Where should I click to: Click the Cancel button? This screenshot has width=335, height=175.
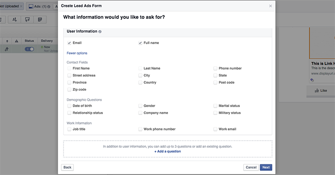[251, 167]
